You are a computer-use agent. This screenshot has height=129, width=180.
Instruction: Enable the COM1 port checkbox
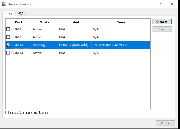(x=8, y=29)
